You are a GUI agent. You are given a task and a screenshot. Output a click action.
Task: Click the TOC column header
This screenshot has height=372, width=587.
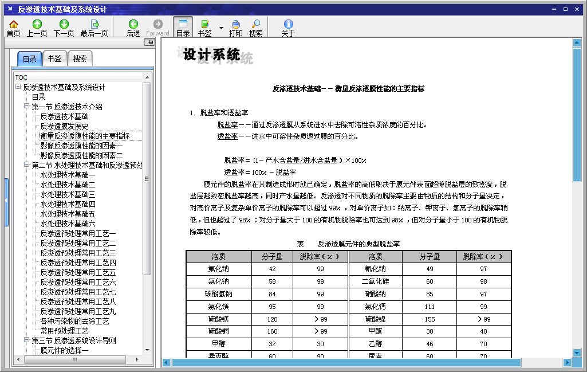click(x=78, y=77)
